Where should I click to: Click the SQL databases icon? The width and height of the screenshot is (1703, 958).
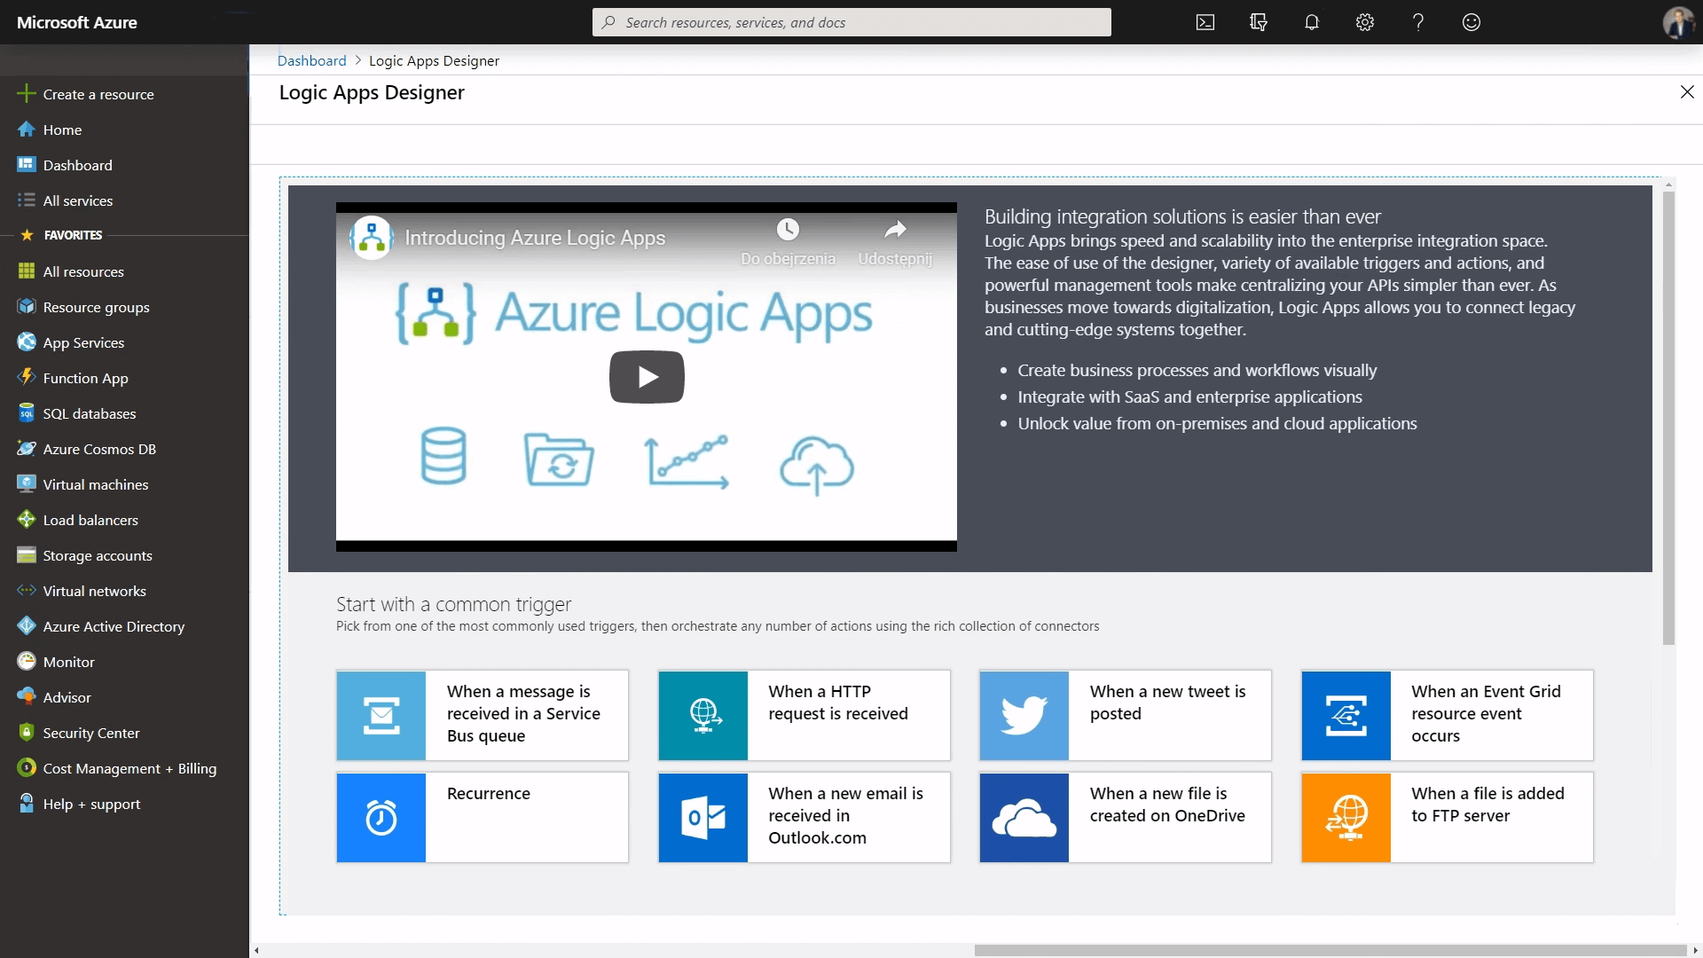[27, 413]
